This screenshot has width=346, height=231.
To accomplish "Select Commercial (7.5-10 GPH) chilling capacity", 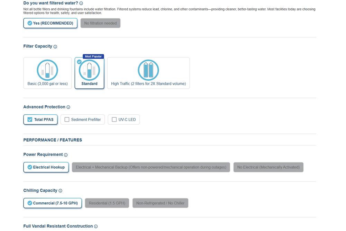I will (53, 203).
